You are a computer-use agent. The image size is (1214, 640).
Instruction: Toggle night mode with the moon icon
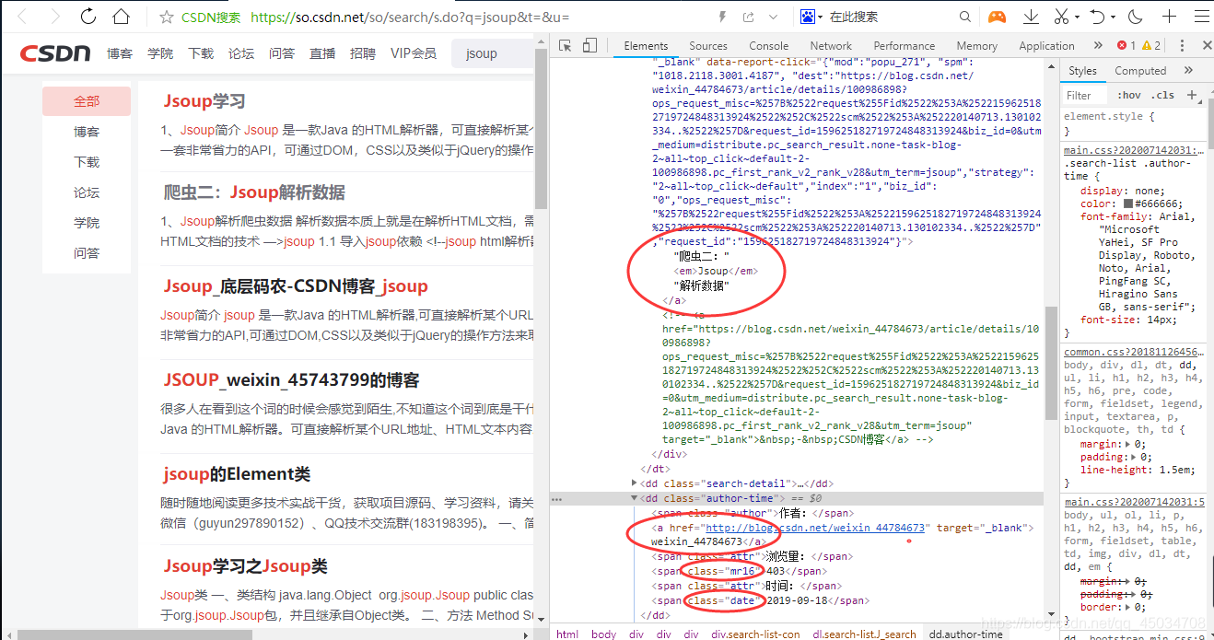coord(1135,17)
